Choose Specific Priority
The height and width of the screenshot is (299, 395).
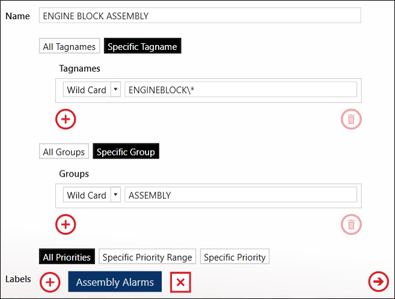point(234,256)
